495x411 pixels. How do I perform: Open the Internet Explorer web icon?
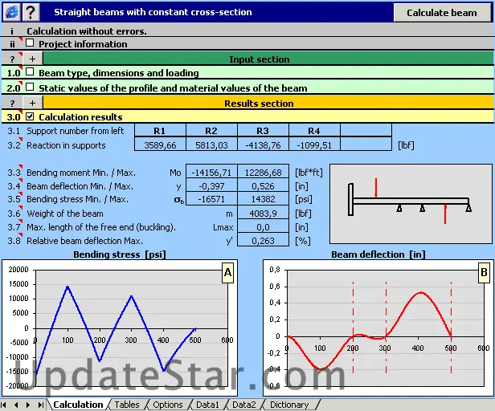tap(12, 12)
